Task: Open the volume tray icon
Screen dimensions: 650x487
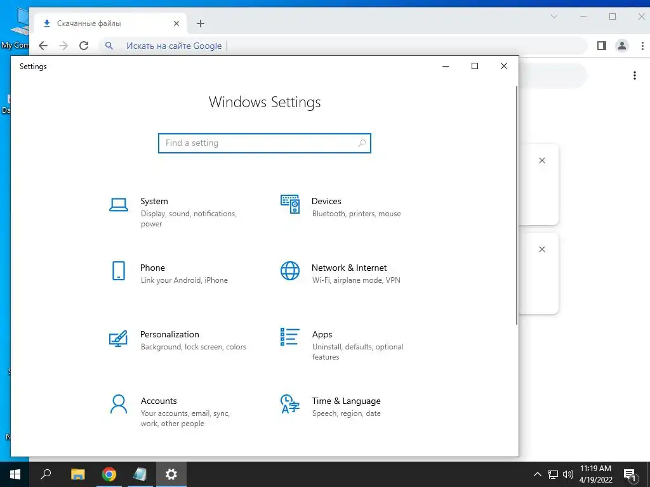Action: coord(568,474)
